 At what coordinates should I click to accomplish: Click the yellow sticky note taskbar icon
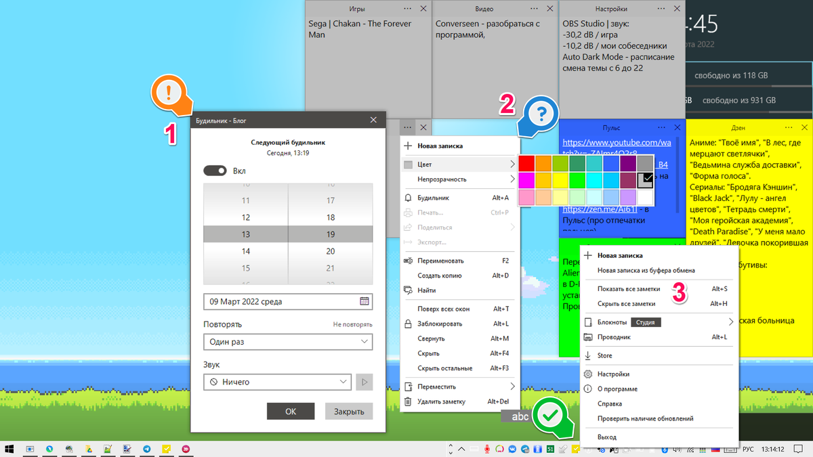pos(166,449)
